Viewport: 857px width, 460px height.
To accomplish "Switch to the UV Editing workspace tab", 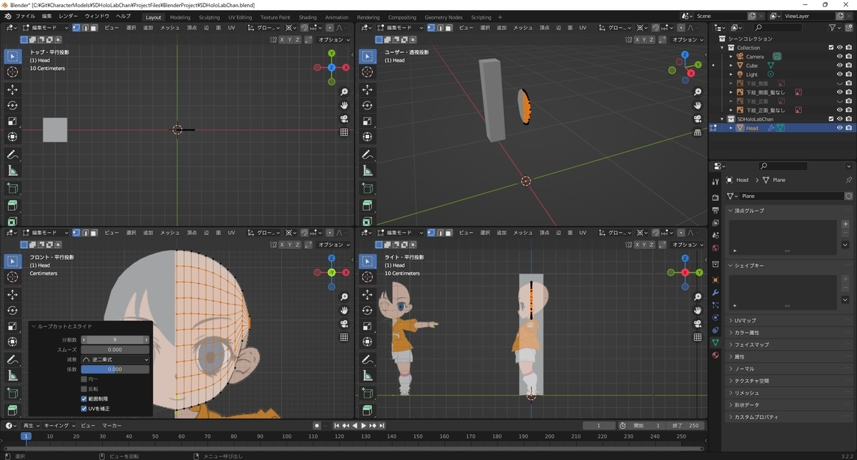I will click(x=240, y=17).
